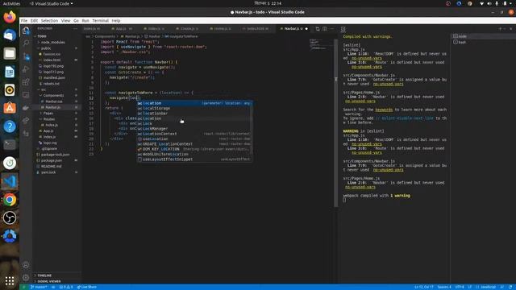Switch to the Create.js editor tab
The image size is (516, 290).
coord(188,29)
